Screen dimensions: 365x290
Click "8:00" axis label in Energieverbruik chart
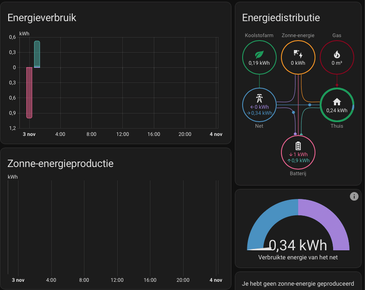[92, 134]
